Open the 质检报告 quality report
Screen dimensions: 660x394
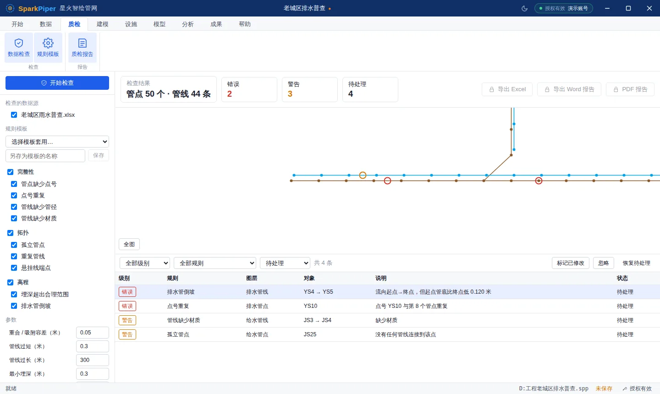[x=82, y=48]
